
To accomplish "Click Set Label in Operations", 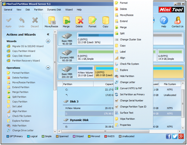I will pos(14,107).
